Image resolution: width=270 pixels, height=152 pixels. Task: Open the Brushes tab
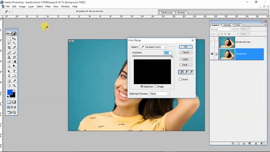click(x=181, y=13)
